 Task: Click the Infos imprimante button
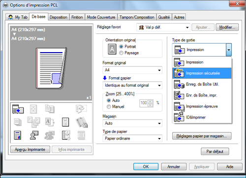(x=71, y=149)
